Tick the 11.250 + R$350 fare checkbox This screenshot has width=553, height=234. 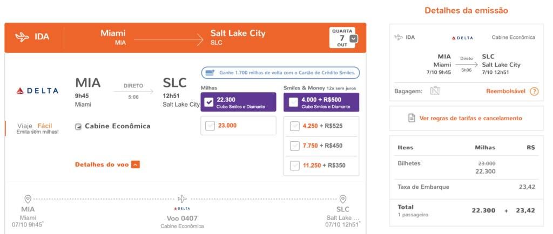coord(294,166)
